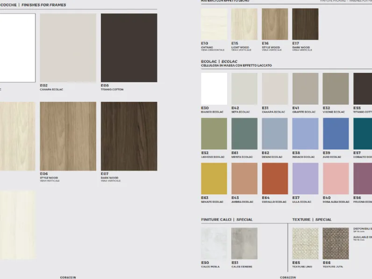Pick the large E06 Style Wood frame swatch
Image resolution: width=372 pixels, height=279 pixels.
pos(68,136)
